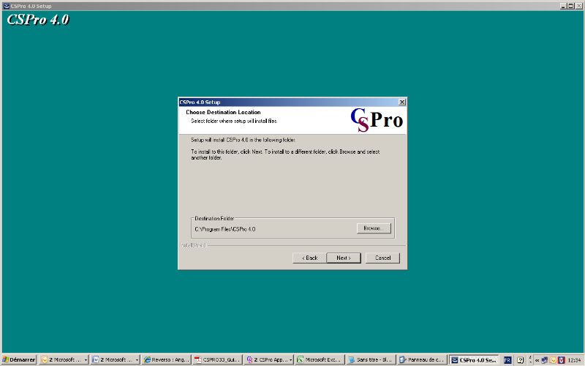Activate CSPro 4.0 Setup taskbar button
585x366 pixels.
(473, 360)
